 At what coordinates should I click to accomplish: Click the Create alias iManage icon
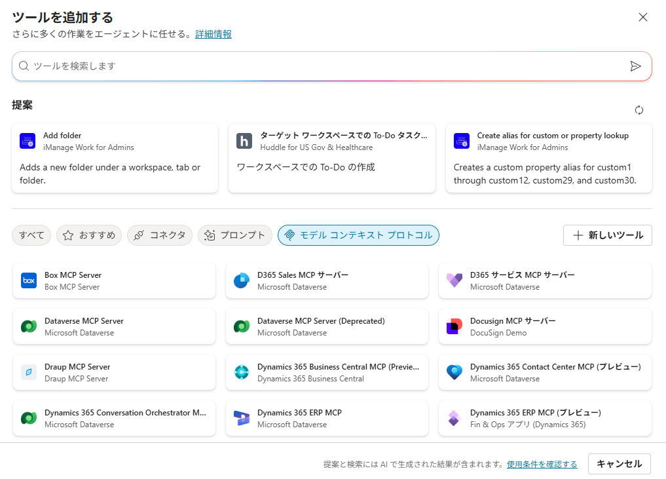click(x=462, y=141)
